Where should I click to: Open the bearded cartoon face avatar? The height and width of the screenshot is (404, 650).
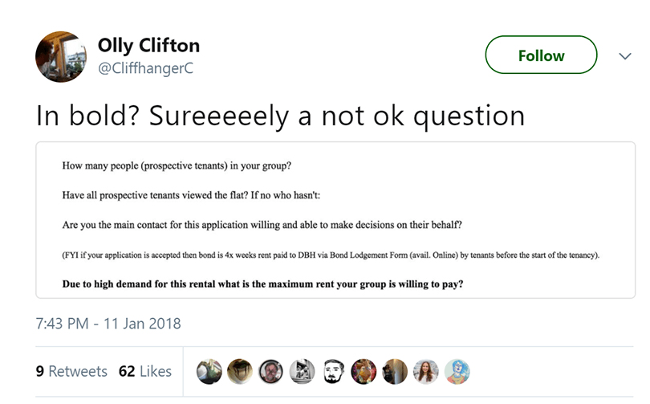[x=333, y=371]
